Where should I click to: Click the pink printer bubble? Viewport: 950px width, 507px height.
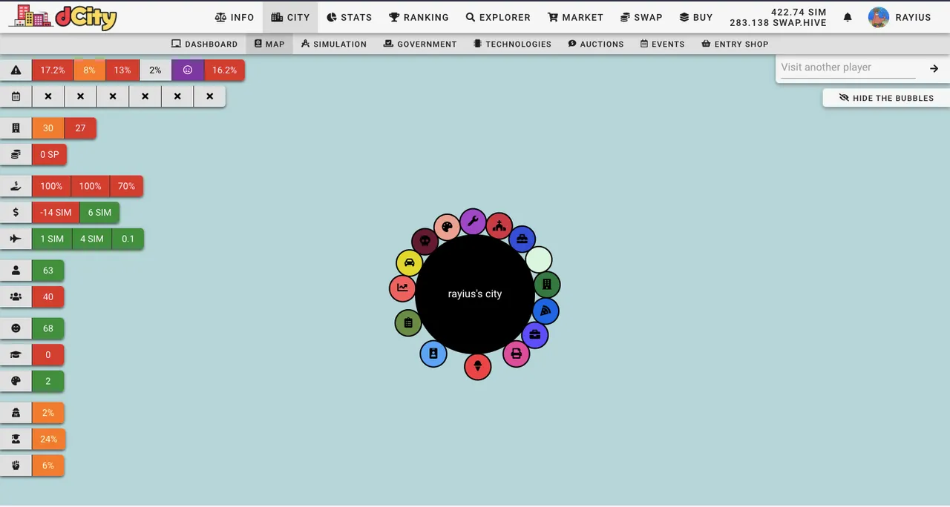(516, 354)
